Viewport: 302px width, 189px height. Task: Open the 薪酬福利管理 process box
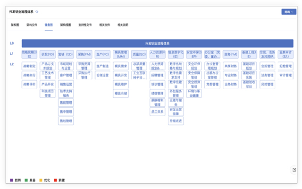click(x=157, y=103)
